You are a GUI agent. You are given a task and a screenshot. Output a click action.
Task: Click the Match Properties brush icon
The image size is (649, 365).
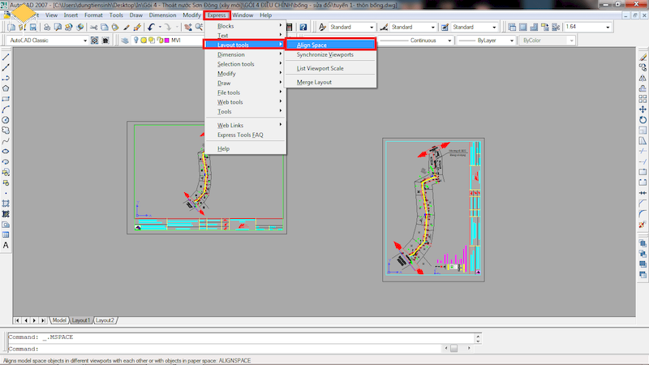click(x=127, y=28)
